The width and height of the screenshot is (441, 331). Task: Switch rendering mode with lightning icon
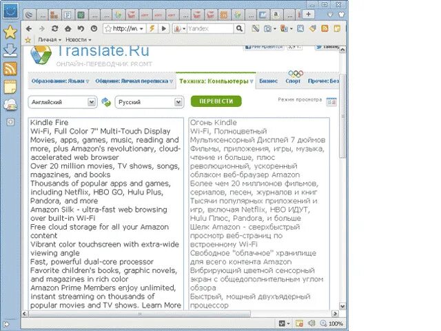(152, 28)
